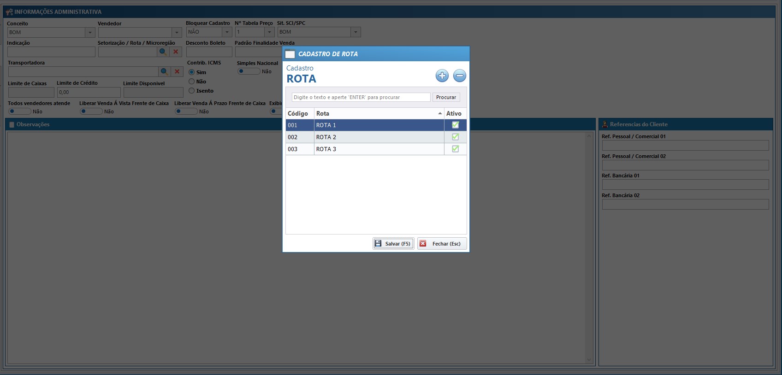Sort by the Rota column header
Image resolution: width=782 pixels, height=375 pixels.
click(x=378, y=113)
